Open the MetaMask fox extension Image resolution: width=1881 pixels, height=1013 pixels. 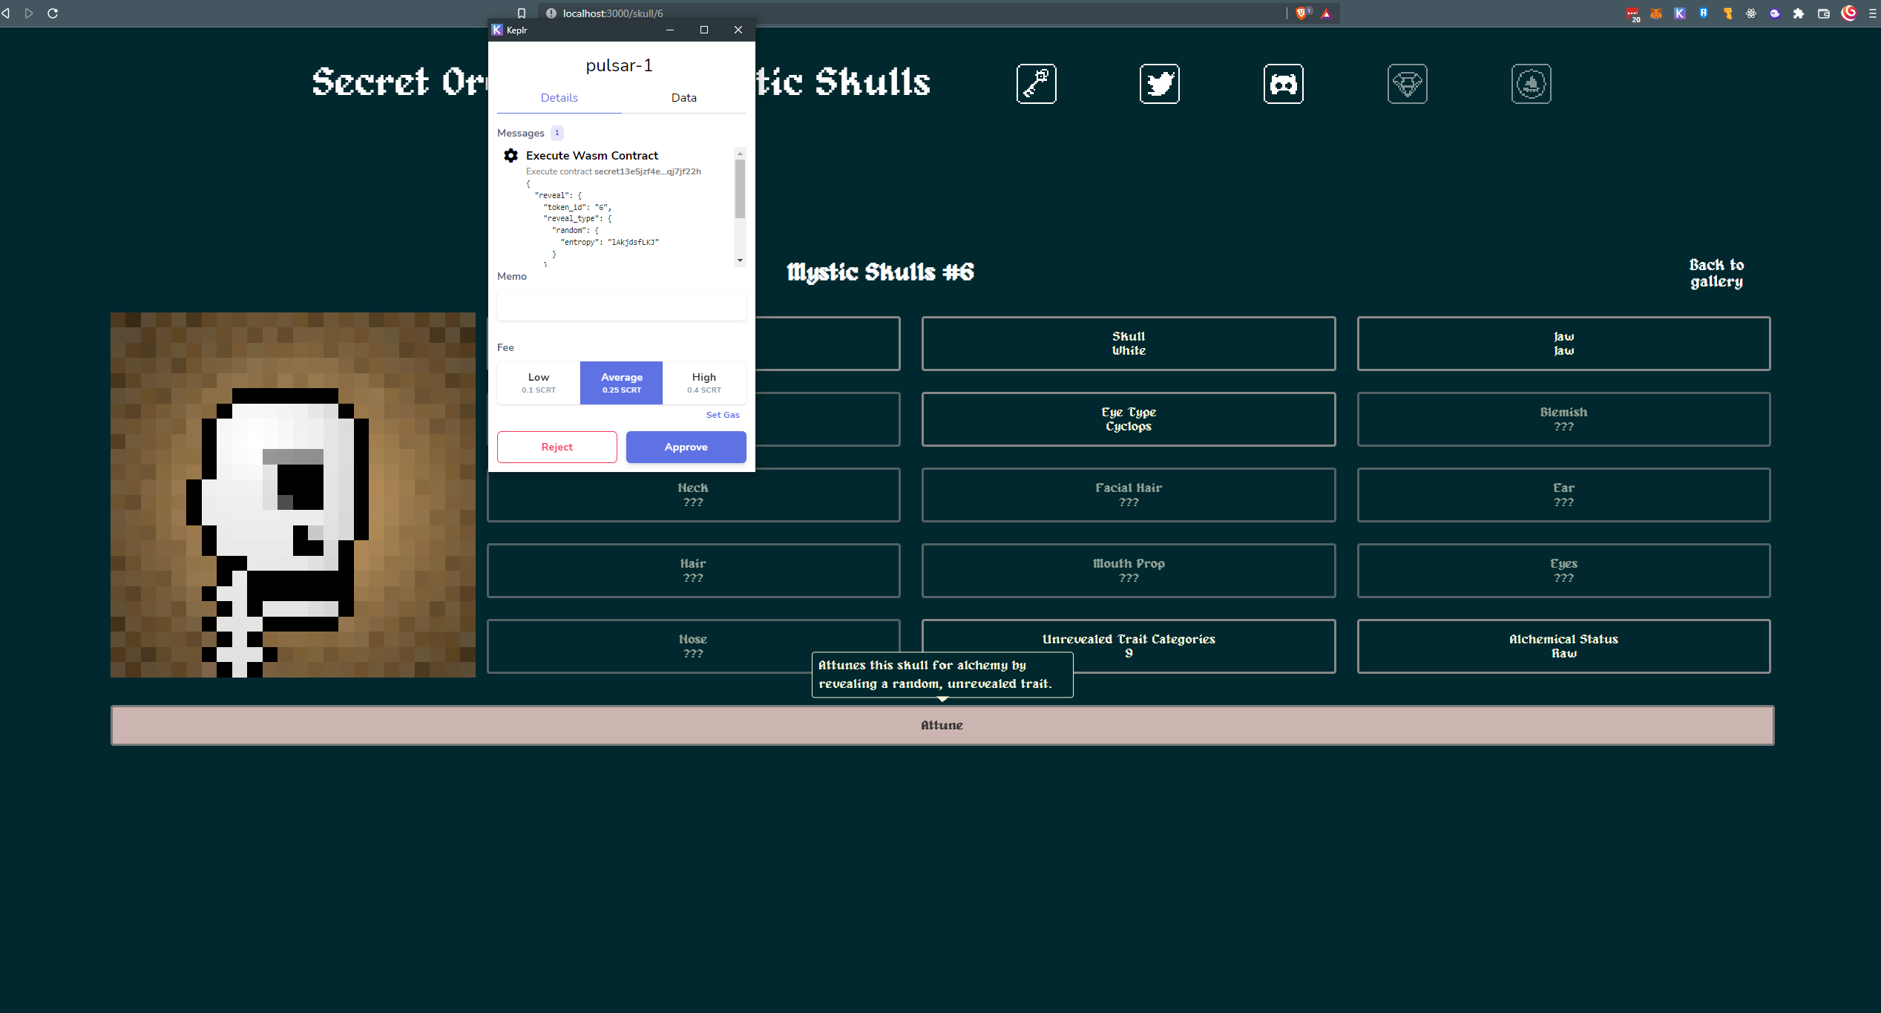tap(1656, 13)
